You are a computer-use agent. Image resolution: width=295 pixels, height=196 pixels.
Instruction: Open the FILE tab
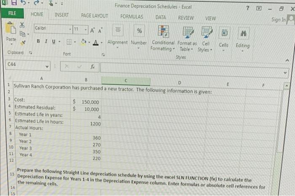pos(12,13)
